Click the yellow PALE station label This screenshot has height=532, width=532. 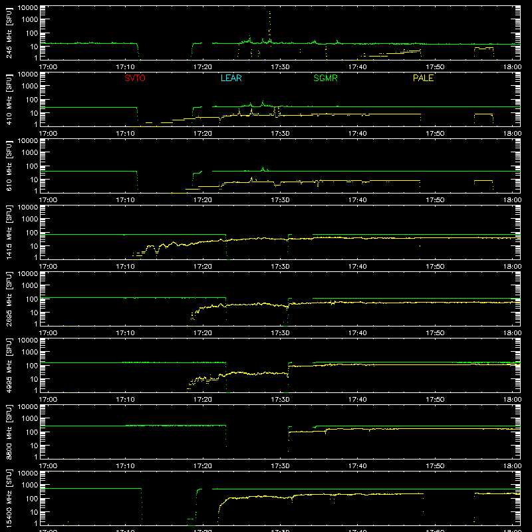point(423,78)
